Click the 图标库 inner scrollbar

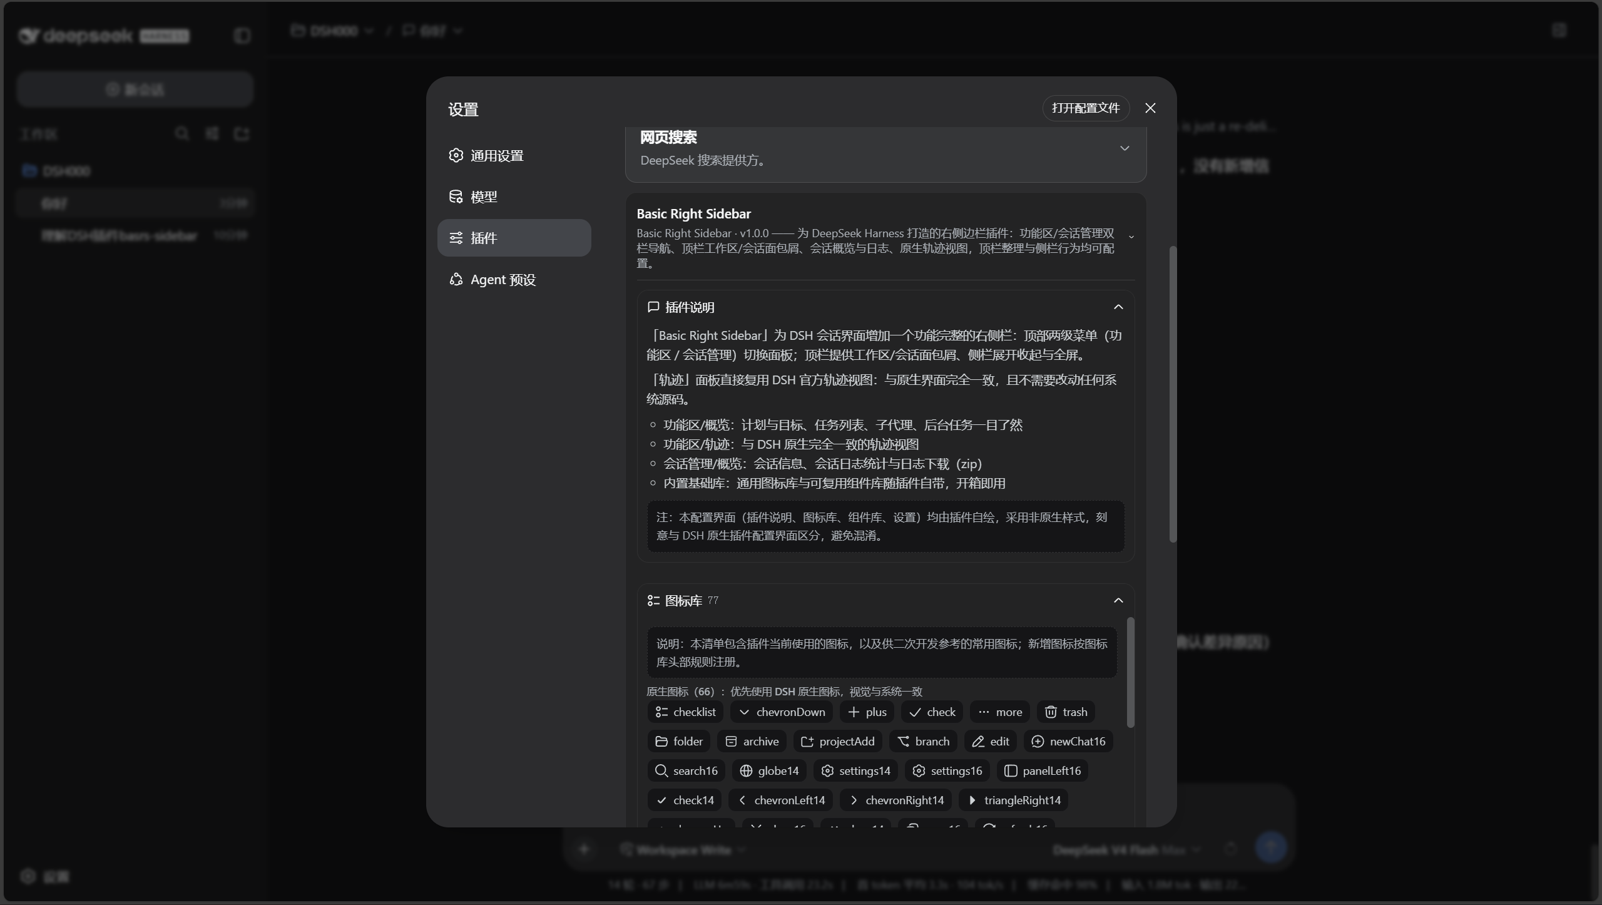[x=1130, y=673]
